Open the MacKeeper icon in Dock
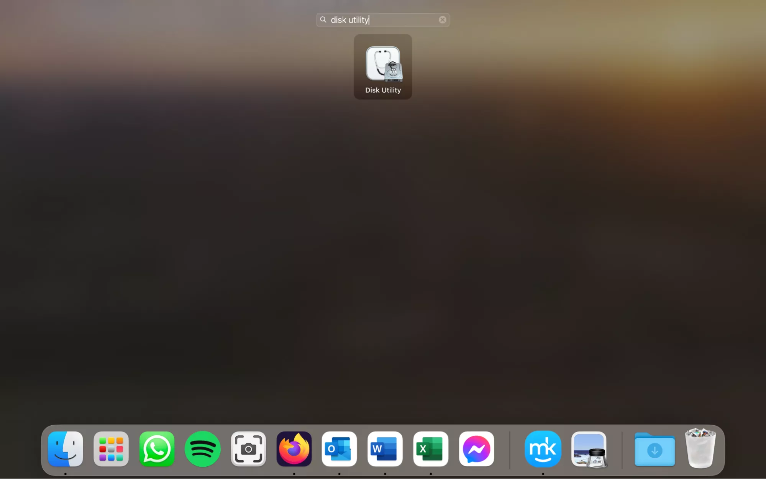 [543, 449]
